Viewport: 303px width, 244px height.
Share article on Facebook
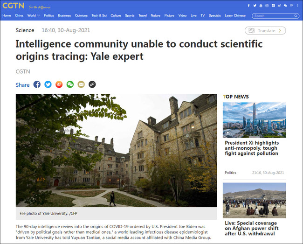37,84
